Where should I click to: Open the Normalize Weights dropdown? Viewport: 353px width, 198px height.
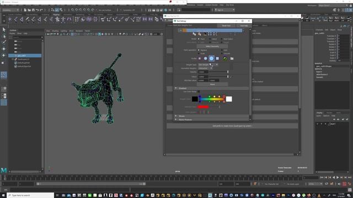click(x=205, y=68)
